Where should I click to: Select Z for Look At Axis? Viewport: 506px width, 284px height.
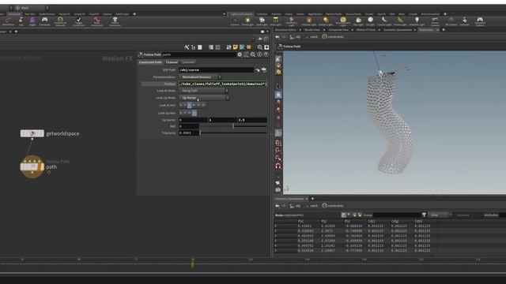pyautogui.click(x=190, y=105)
